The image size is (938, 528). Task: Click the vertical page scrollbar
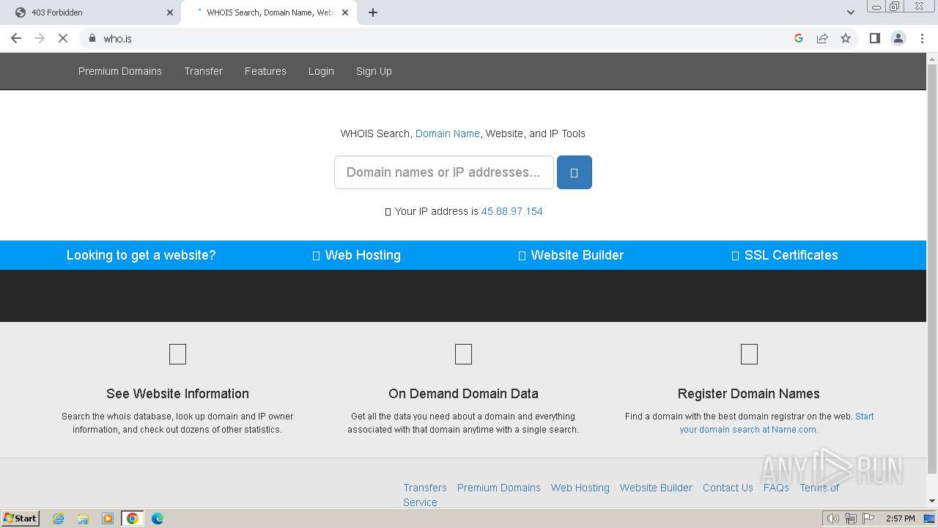click(932, 268)
